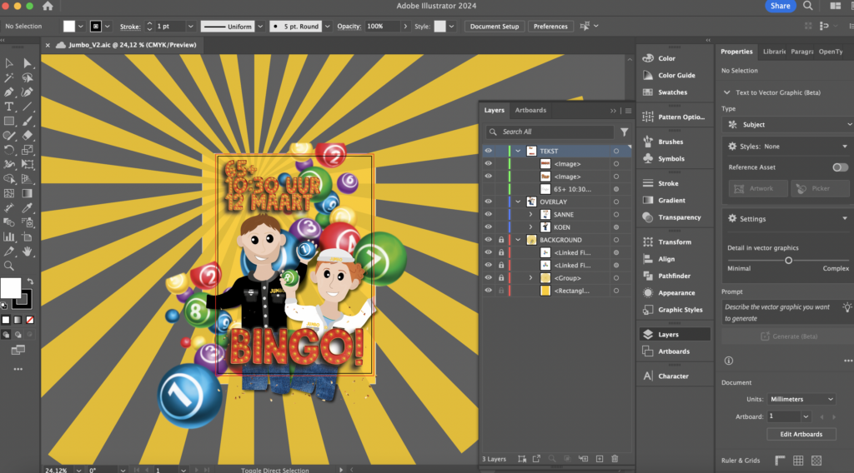Select the Zoom tool
This screenshot has width=854, height=473.
(8, 266)
